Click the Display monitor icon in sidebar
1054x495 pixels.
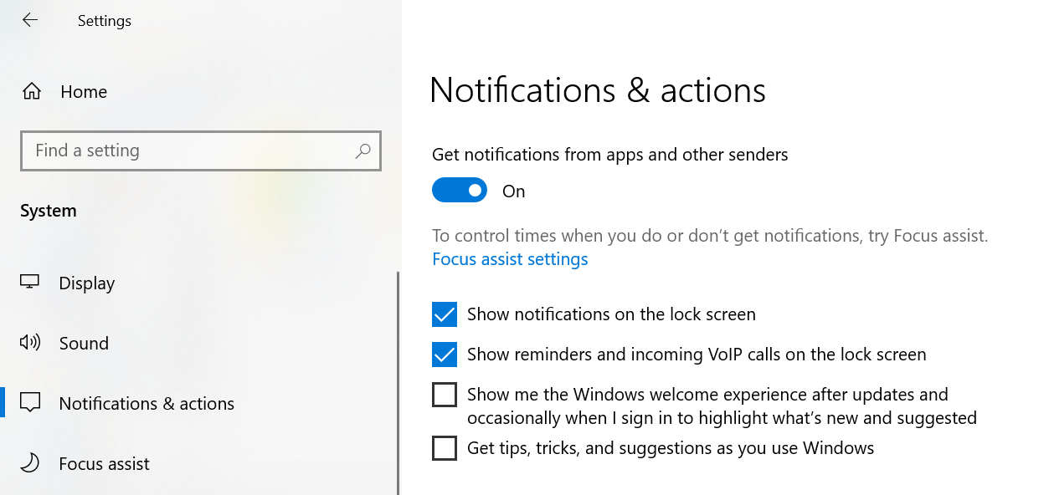30,283
